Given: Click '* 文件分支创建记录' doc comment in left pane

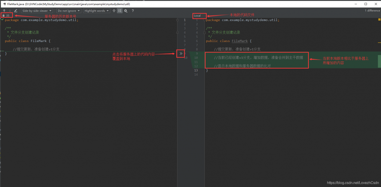Looking at the screenshot, I should coord(23,32).
